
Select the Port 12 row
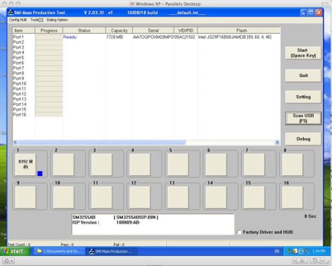tap(146, 94)
